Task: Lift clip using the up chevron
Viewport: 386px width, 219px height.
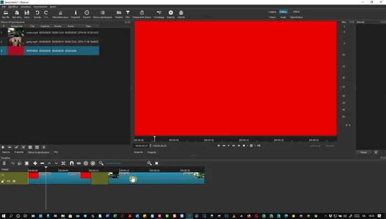Action: tap(49, 163)
